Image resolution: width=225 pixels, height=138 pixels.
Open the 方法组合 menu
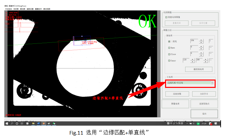coord(8,8)
